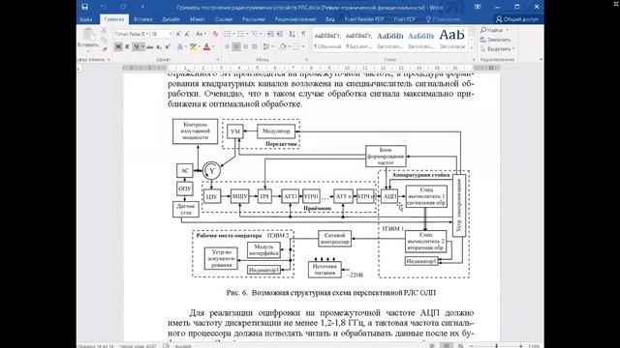620x348 pixels.
Task: Switch to the Ссылки ribbon tab
Action: [224, 19]
